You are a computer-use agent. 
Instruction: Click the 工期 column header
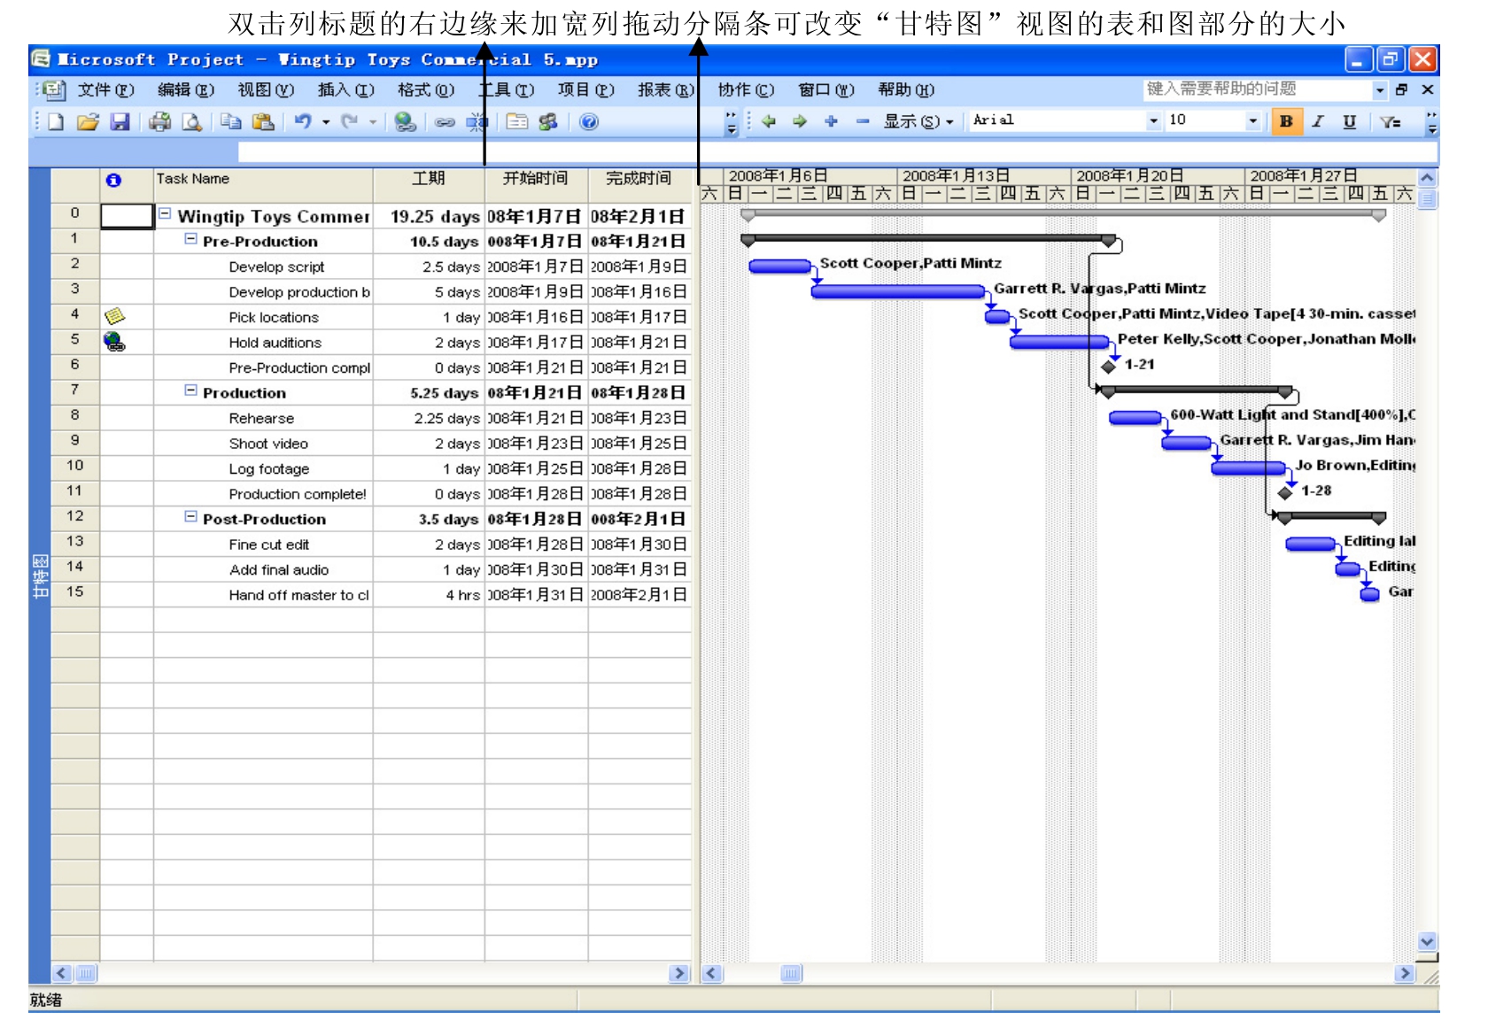click(429, 185)
